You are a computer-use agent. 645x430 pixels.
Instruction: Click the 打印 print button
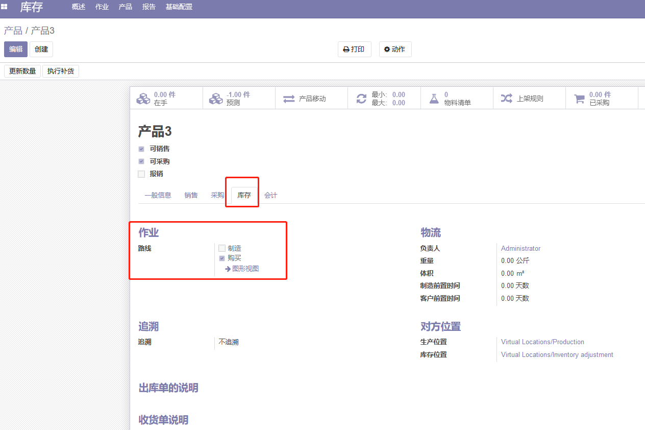tap(354, 50)
